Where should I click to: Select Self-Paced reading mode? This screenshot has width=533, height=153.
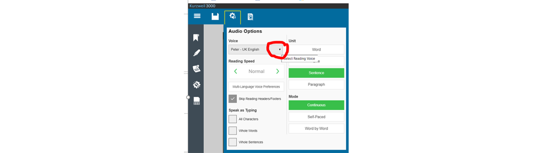[x=316, y=117]
